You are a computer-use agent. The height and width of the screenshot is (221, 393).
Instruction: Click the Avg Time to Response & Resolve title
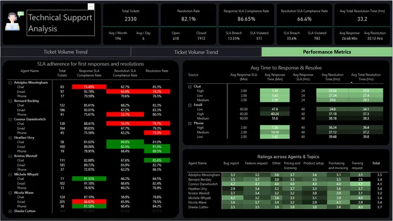pyautogui.click(x=286, y=68)
